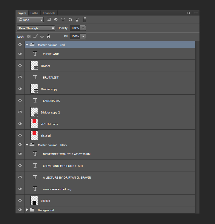This screenshot has height=224, width=215.
Task: Hide the Background group
Action: pos(20,210)
